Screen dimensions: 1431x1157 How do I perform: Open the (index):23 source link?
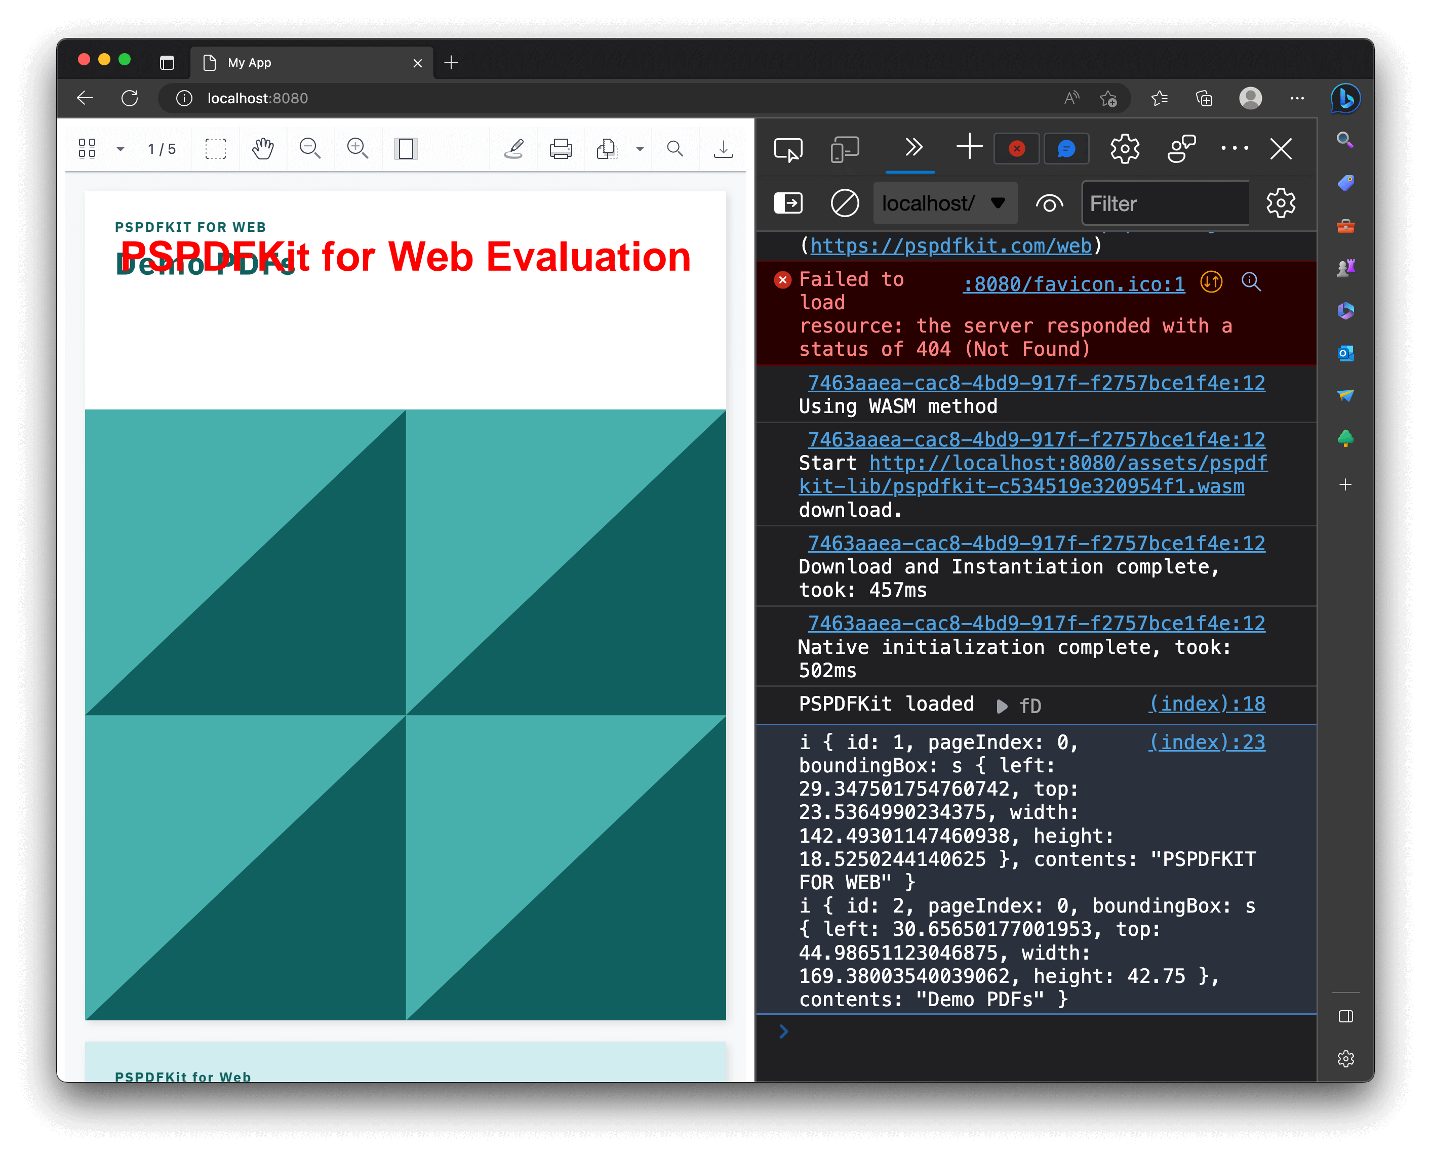[x=1206, y=742]
